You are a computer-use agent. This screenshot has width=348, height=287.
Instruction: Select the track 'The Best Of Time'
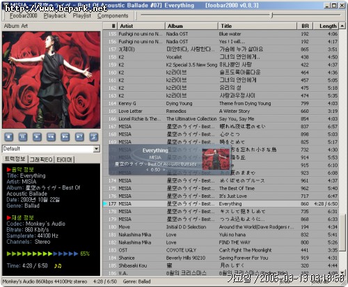[237, 188]
